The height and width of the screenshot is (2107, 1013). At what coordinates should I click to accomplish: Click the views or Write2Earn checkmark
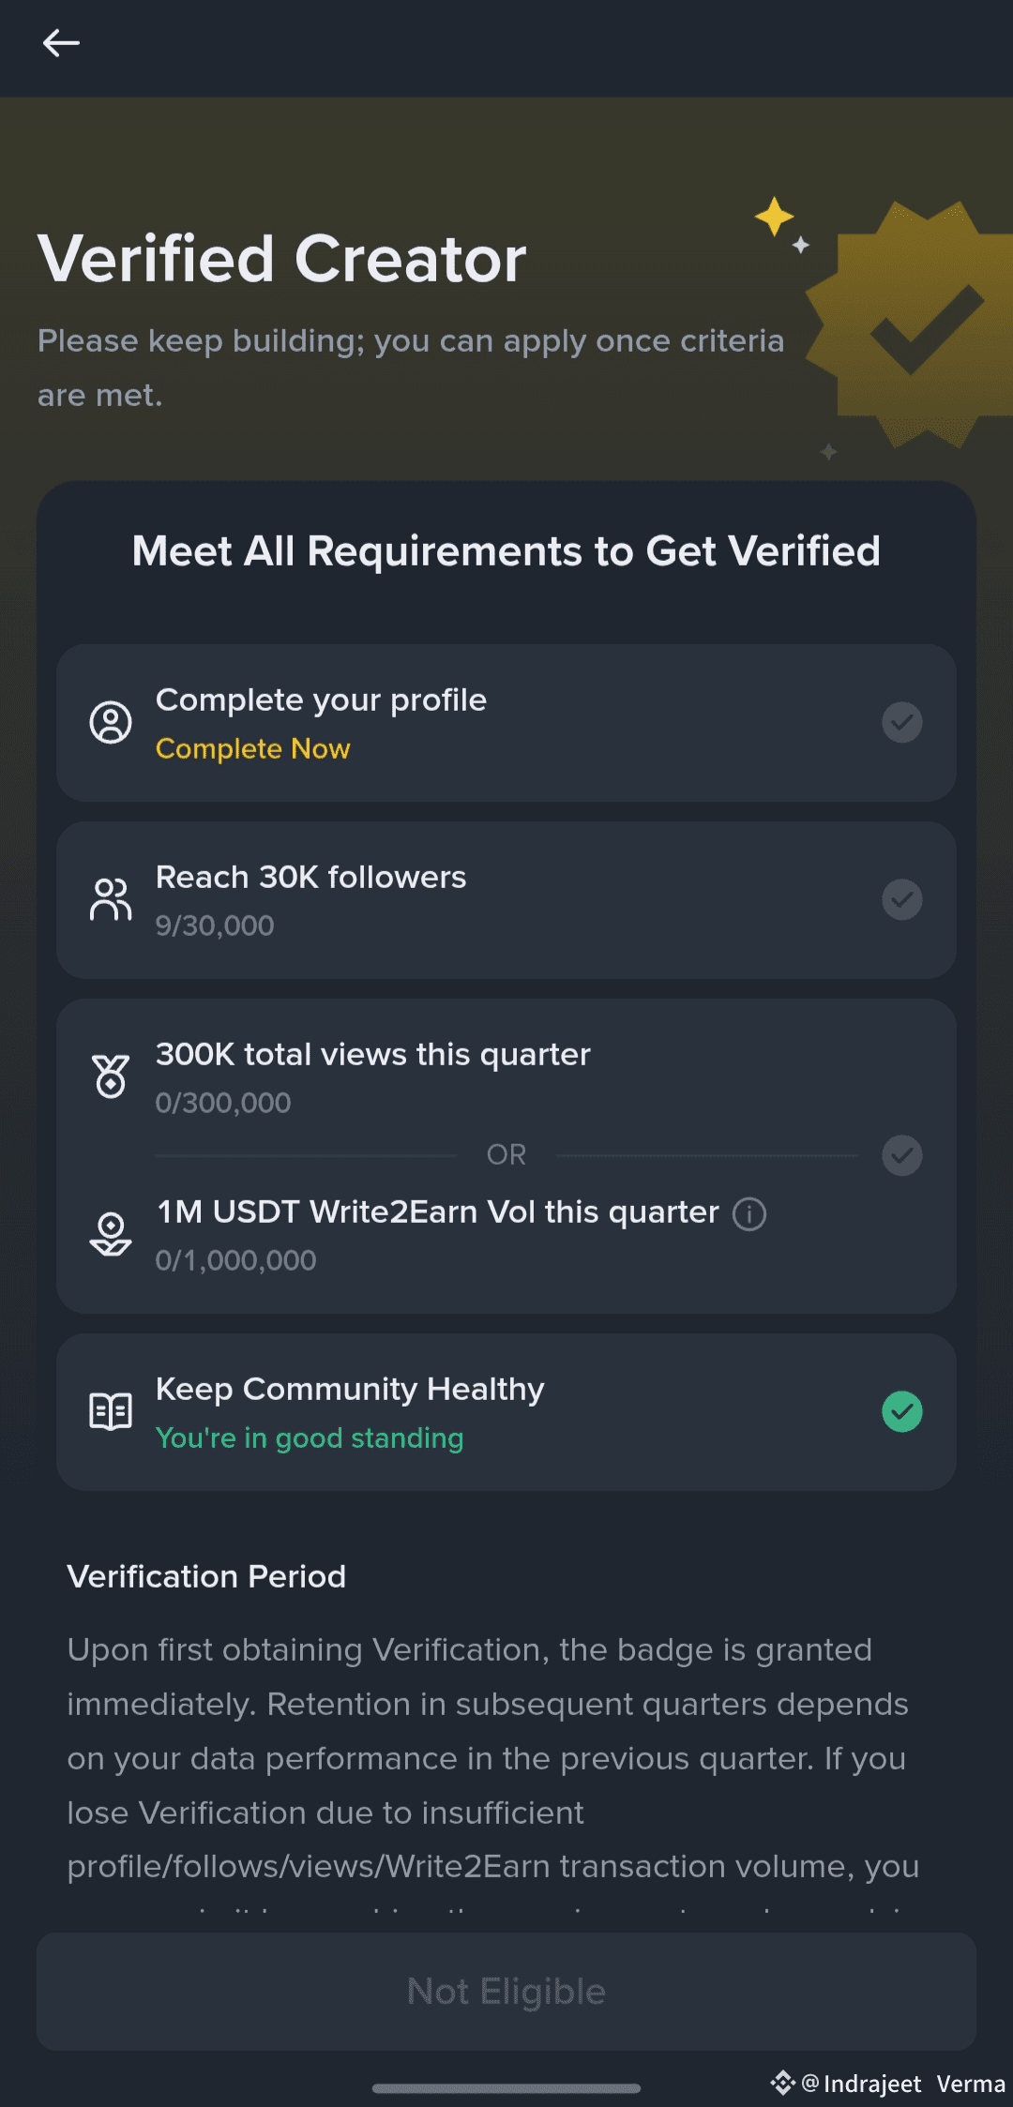tap(902, 1155)
